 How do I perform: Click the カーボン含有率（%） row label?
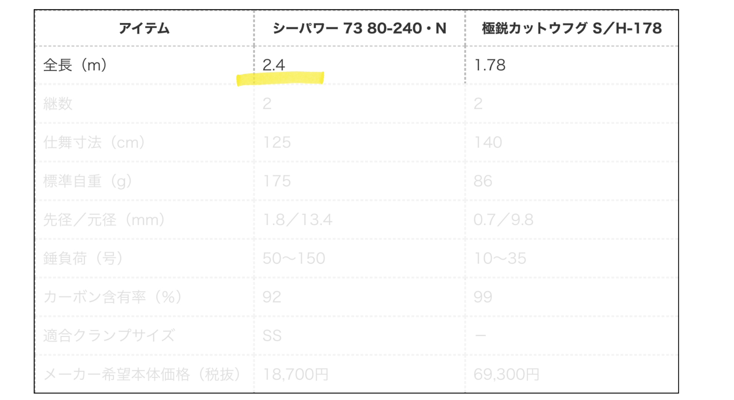[x=113, y=297]
